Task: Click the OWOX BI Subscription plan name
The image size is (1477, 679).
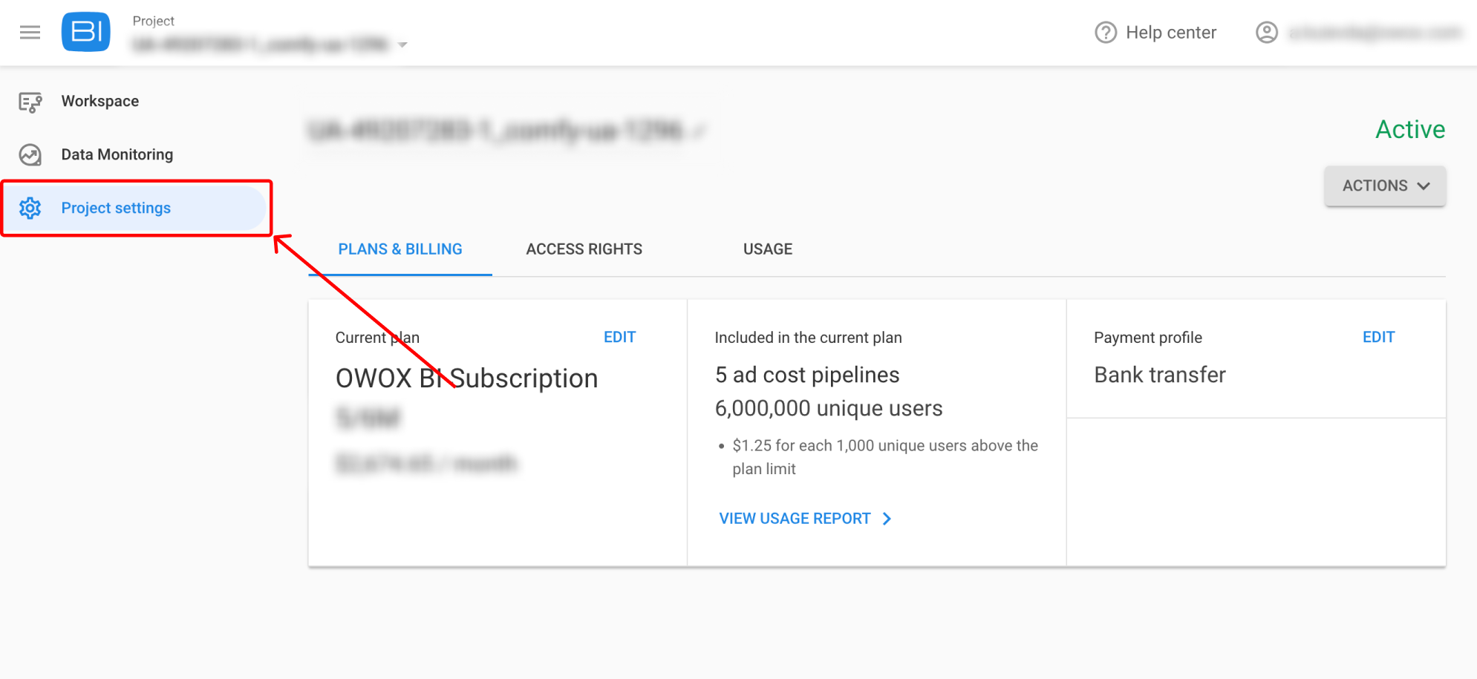Action: [x=467, y=378]
